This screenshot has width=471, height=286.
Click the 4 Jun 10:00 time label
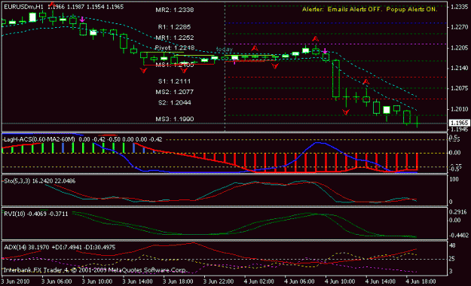[340, 281]
